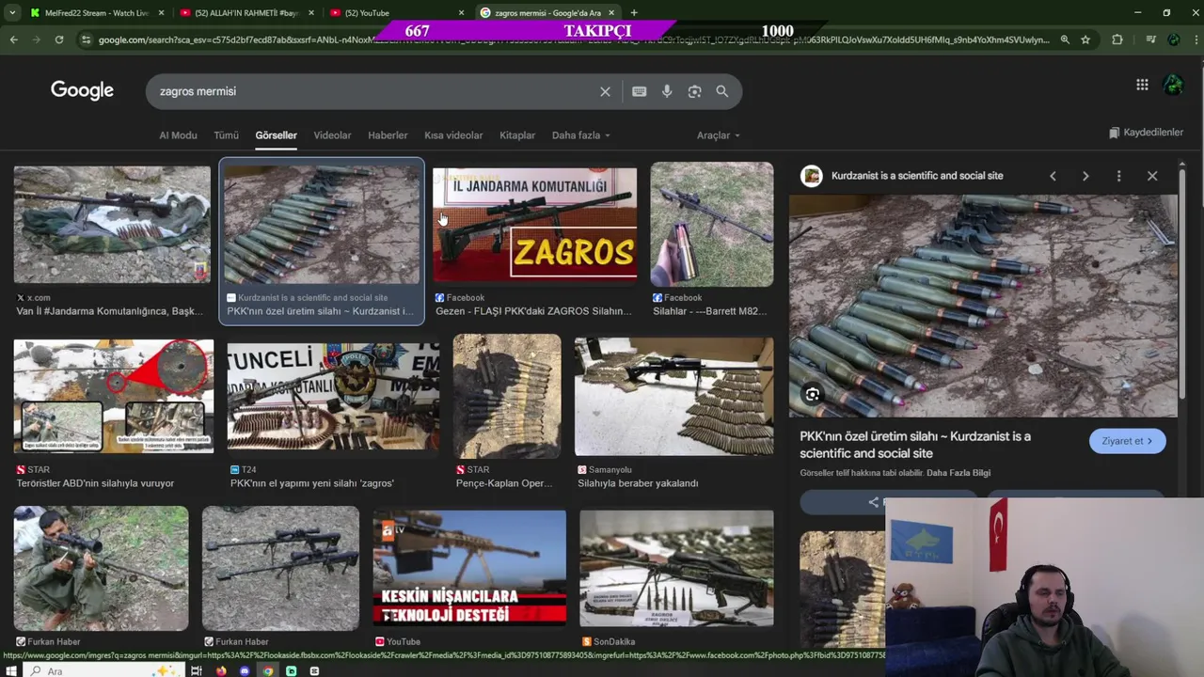Viewport: 1204px width, 677px height.
Task: Switch to the Kısa videolar tab
Action: pos(453,135)
